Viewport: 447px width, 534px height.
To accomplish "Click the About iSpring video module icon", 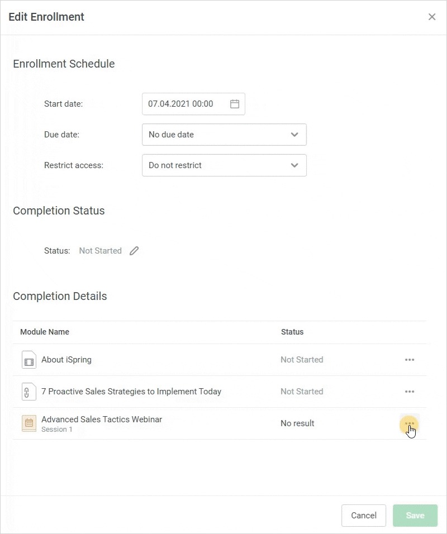I will tap(28, 360).
